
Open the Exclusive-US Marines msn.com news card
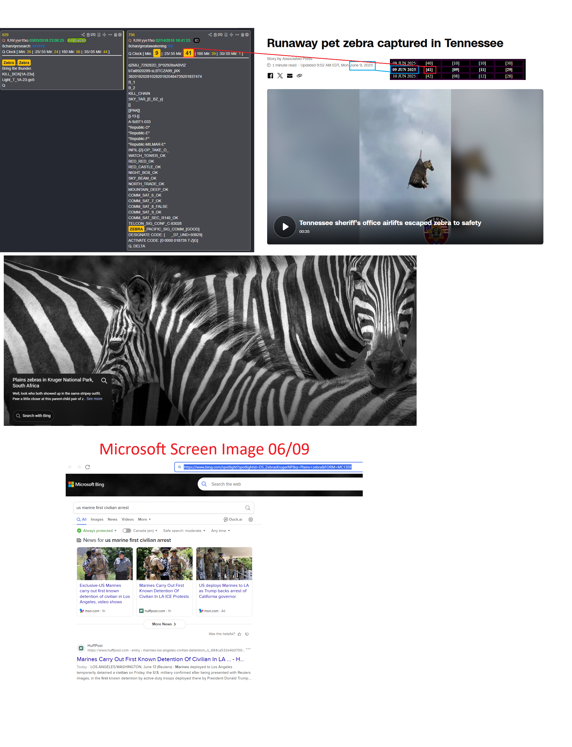(x=105, y=582)
